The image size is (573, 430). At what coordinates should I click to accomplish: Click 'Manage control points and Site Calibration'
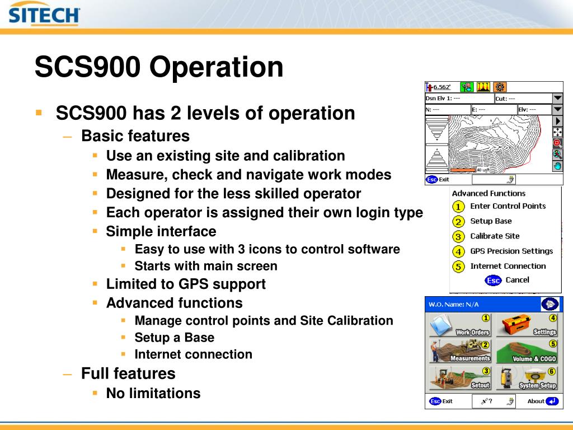[264, 320]
